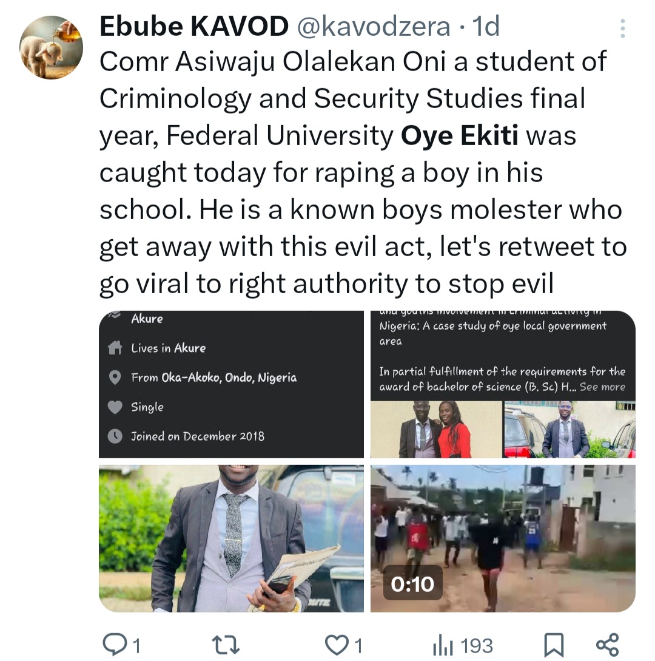Expand the 'See more' truncated text

602,387
